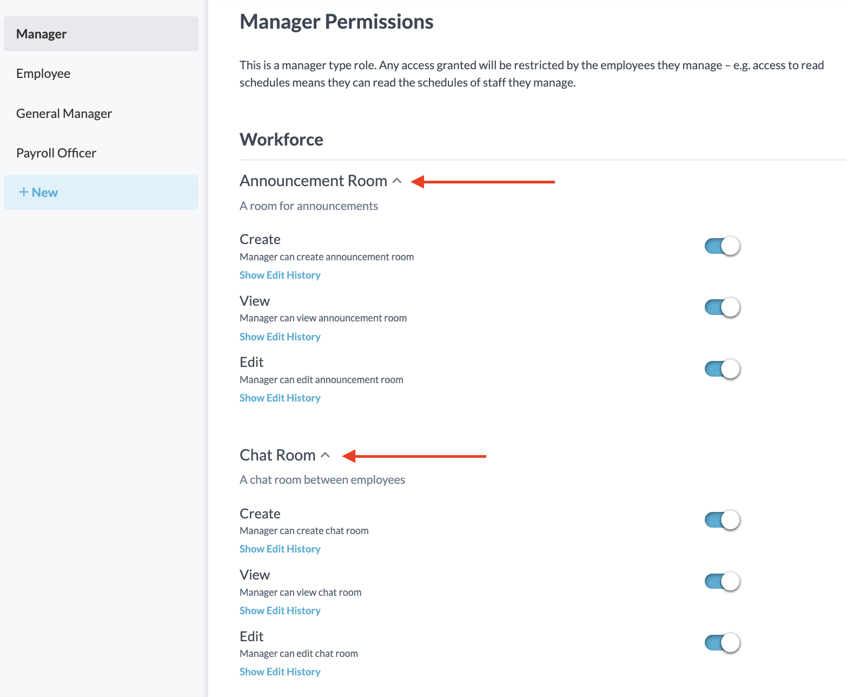Show edit history for View announcement room
This screenshot has height=697, width=847.
[280, 337]
